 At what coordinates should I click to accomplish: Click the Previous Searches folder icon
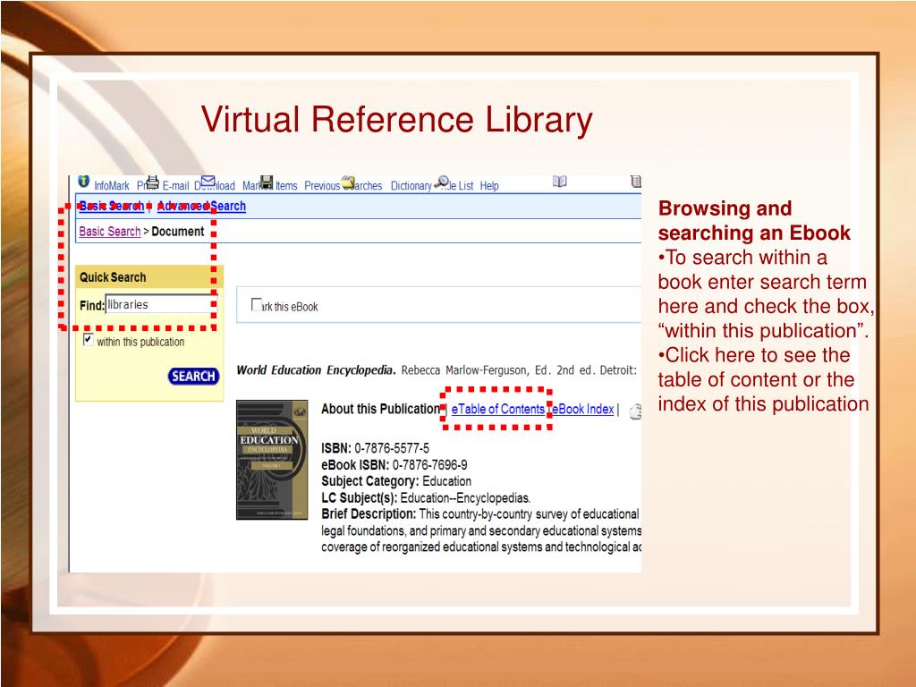click(x=349, y=182)
